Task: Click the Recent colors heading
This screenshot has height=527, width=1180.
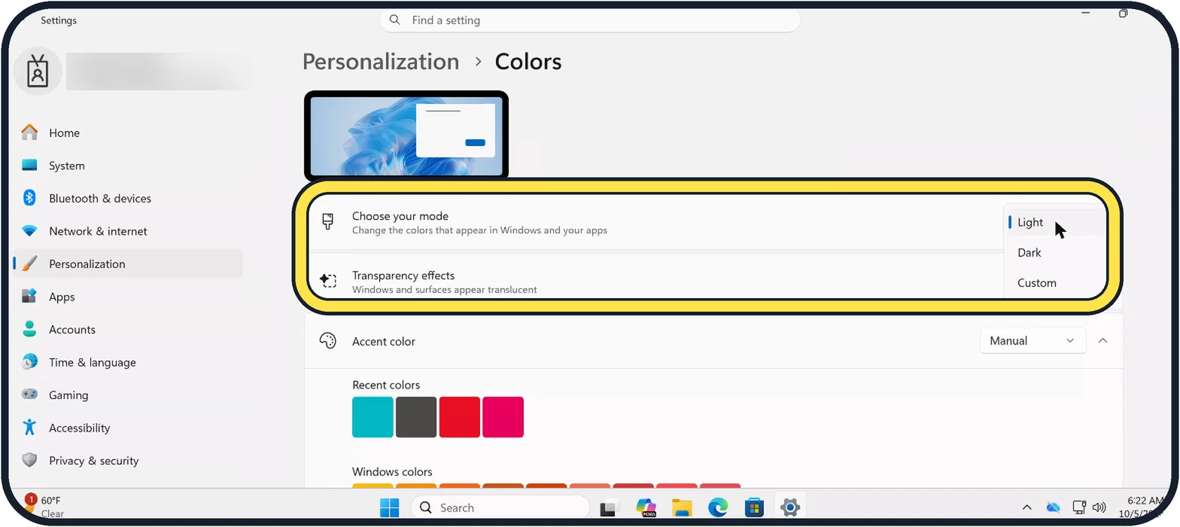Action: (386, 385)
